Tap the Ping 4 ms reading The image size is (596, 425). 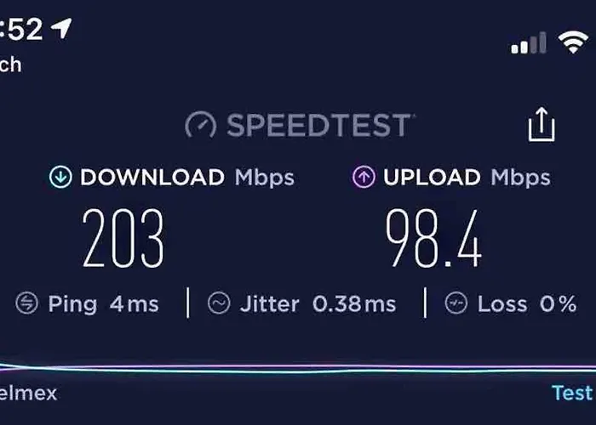coord(103,304)
